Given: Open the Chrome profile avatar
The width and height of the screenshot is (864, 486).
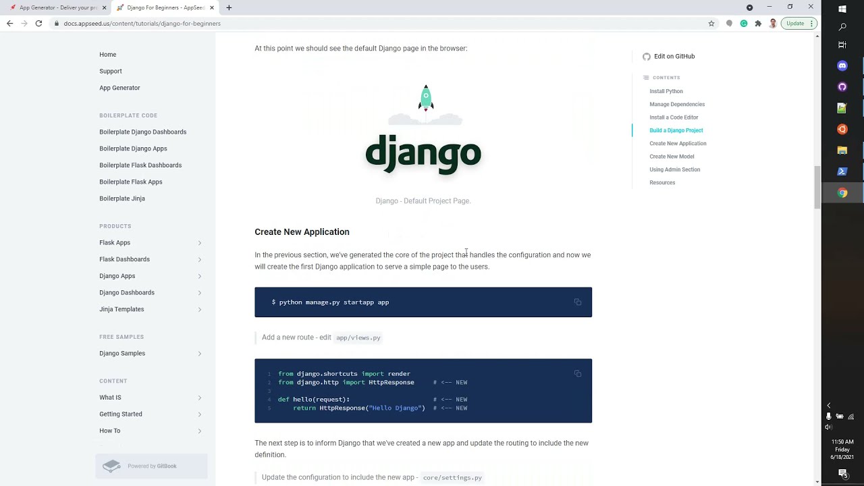Looking at the screenshot, I should click(773, 23).
